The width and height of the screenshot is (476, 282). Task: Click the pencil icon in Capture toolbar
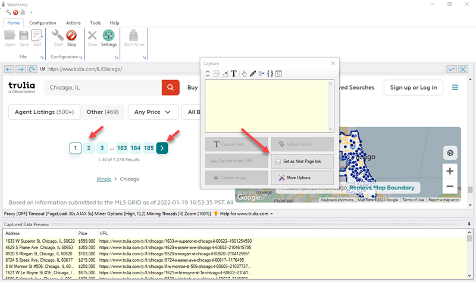[253, 74]
